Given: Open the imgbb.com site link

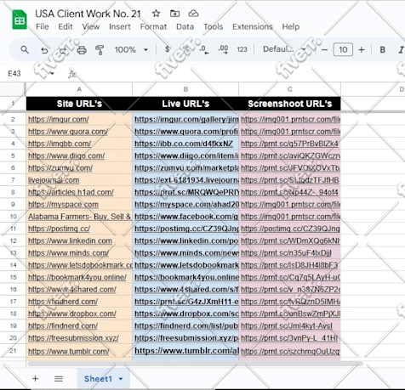Looking at the screenshot, I should [60, 144].
